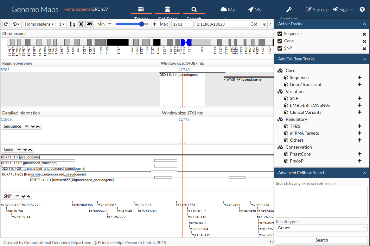This screenshot has width=370, height=246.
Task: Add the Clinical Variants track plus
Action: click(x=360, y=112)
